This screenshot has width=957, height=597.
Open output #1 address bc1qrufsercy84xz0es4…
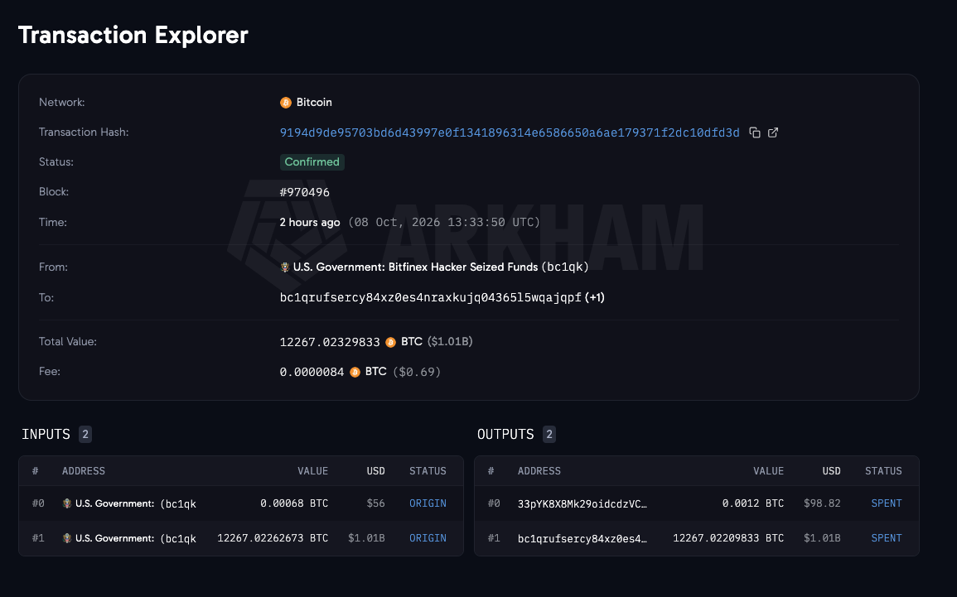tap(582, 538)
